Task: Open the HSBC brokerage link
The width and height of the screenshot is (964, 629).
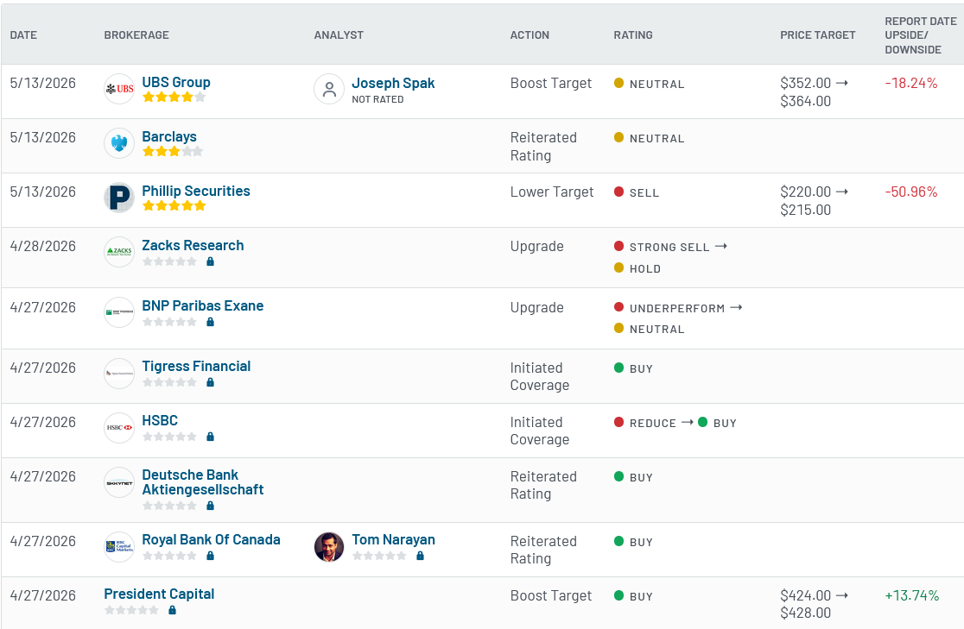Action: (x=160, y=420)
